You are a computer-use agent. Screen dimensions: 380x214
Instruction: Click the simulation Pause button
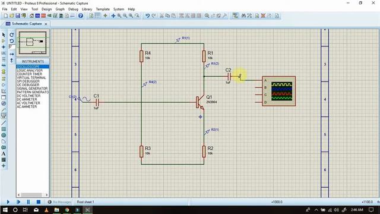pyautogui.click(x=28, y=202)
